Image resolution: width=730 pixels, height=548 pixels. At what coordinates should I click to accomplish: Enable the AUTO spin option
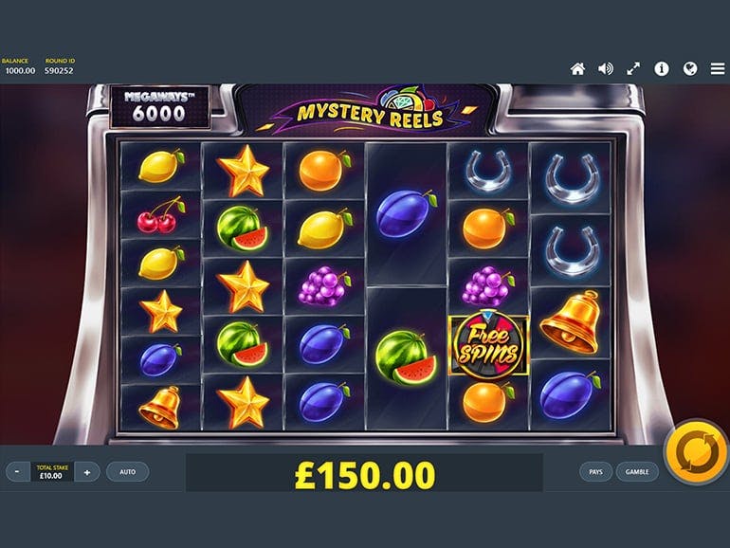tap(128, 471)
